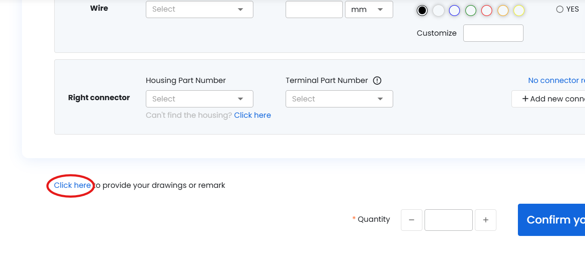Click here link to provide drawings
Screen dimensions: 585x254
(72, 185)
